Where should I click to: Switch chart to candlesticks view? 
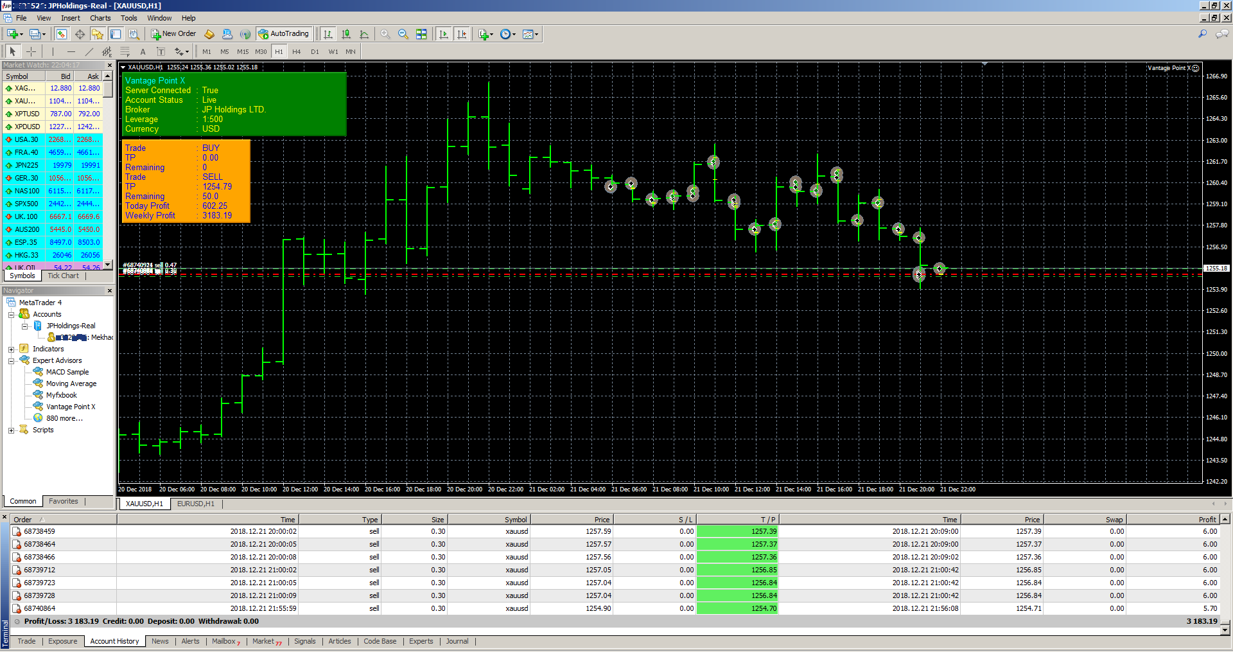point(346,34)
